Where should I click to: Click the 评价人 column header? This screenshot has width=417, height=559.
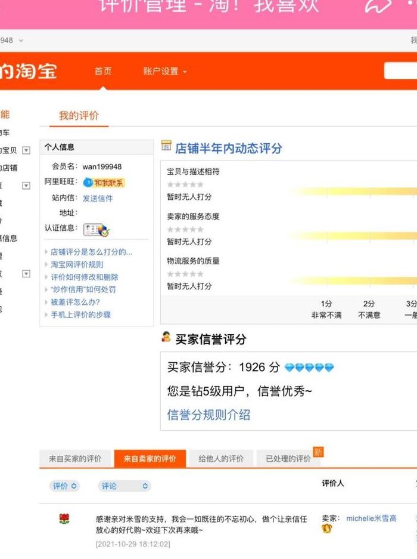click(332, 483)
